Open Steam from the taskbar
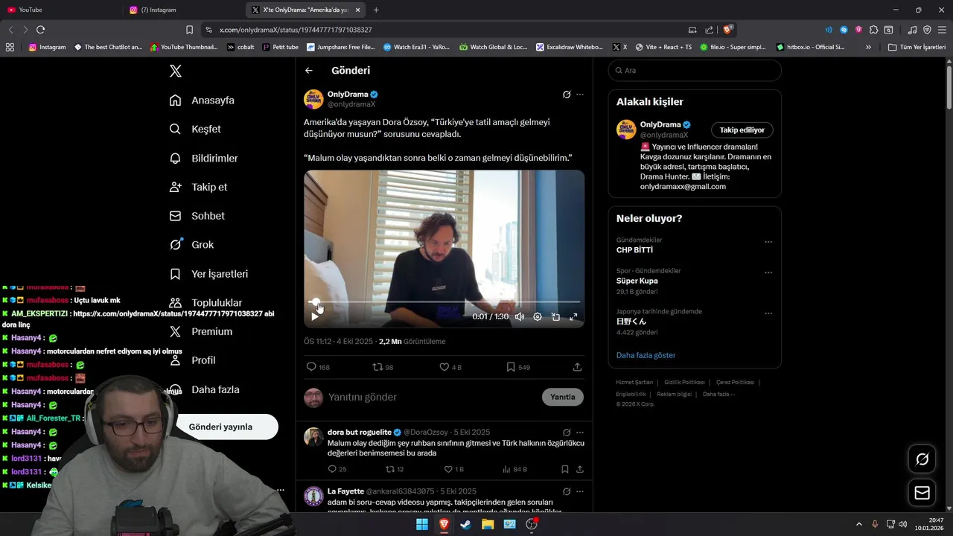The width and height of the screenshot is (953, 536). (x=466, y=524)
